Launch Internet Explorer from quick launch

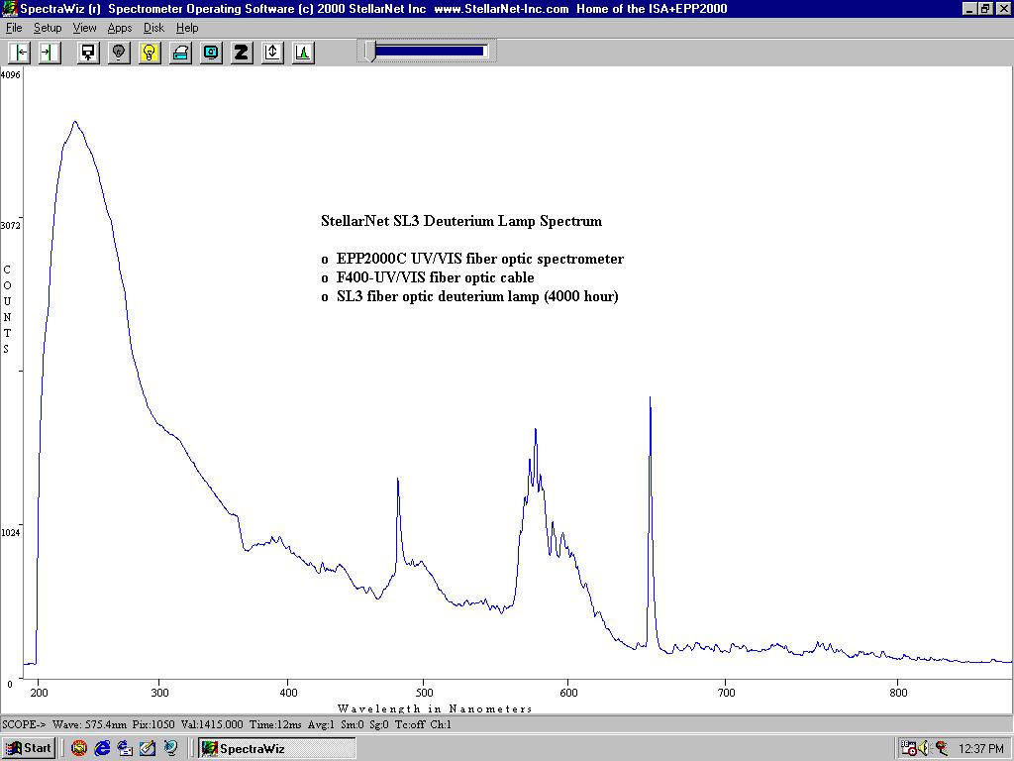click(x=102, y=749)
